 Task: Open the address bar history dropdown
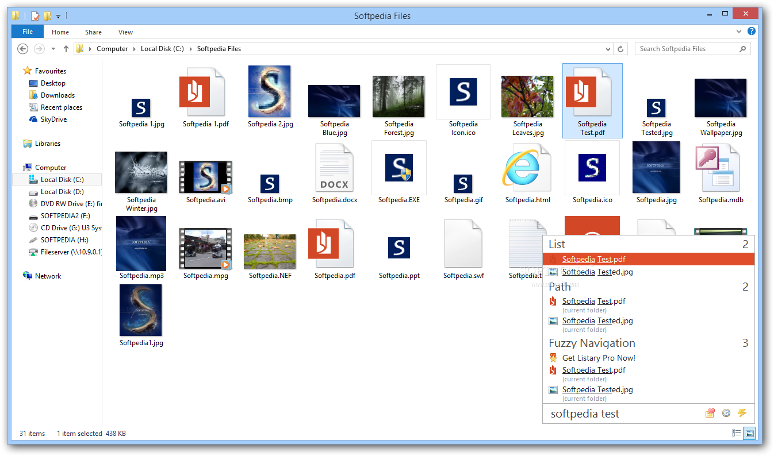608,49
